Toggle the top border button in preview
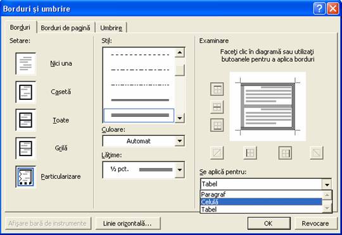This screenshot has width=342, height=235. 217,89
